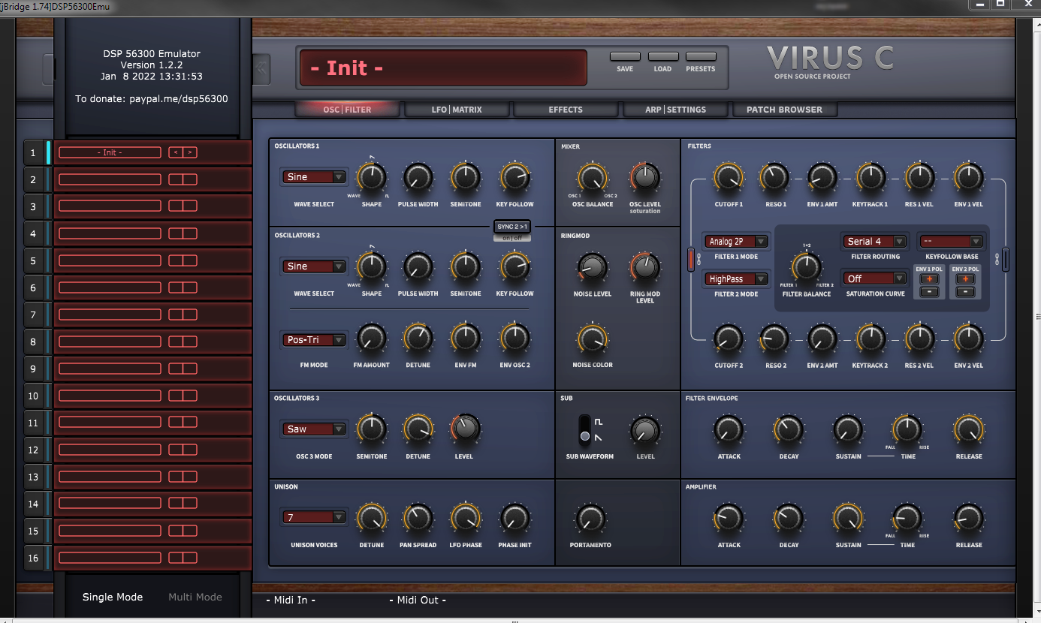Click the paypal.me/dsp56300 donate text
Screen dimensions: 1041x623
pyautogui.click(x=179, y=98)
